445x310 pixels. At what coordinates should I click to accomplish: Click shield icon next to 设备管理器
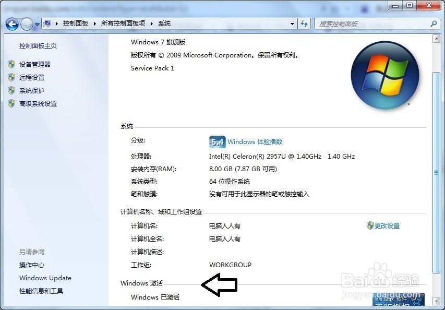pos(11,64)
